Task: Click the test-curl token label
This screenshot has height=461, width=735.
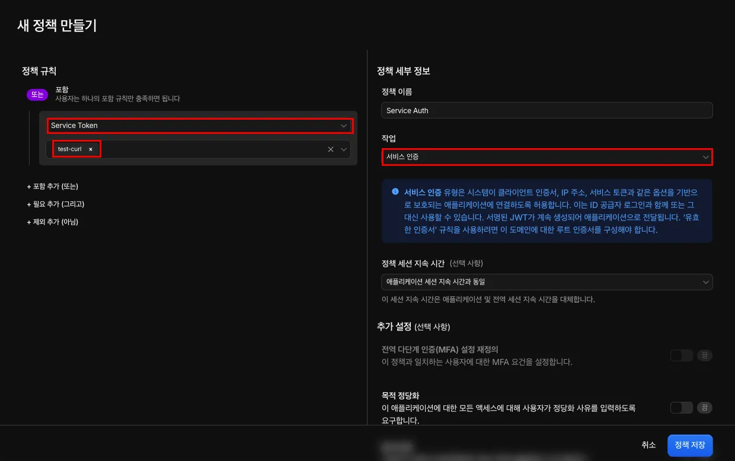Action: [70, 149]
